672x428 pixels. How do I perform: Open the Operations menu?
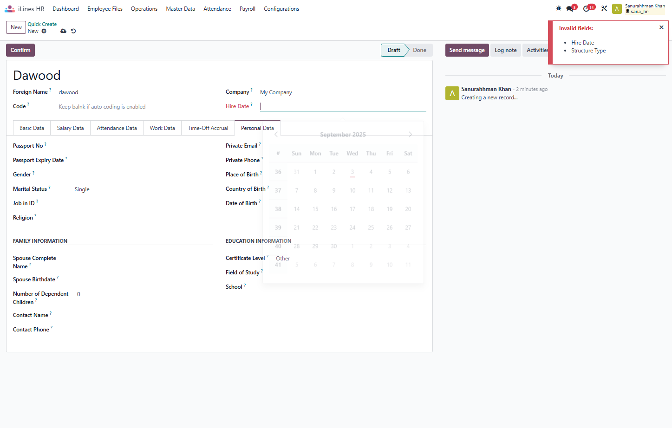pyautogui.click(x=144, y=9)
